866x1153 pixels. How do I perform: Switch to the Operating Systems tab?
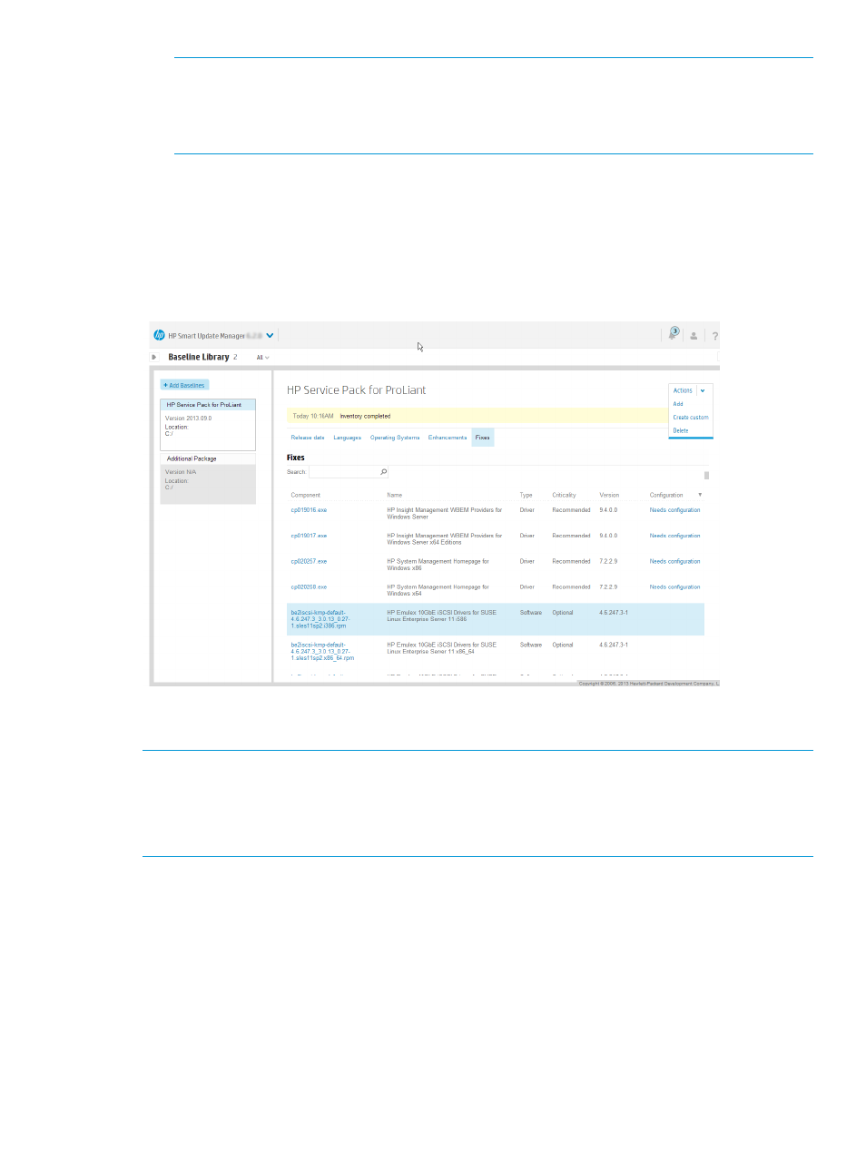pyautogui.click(x=395, y=438)
